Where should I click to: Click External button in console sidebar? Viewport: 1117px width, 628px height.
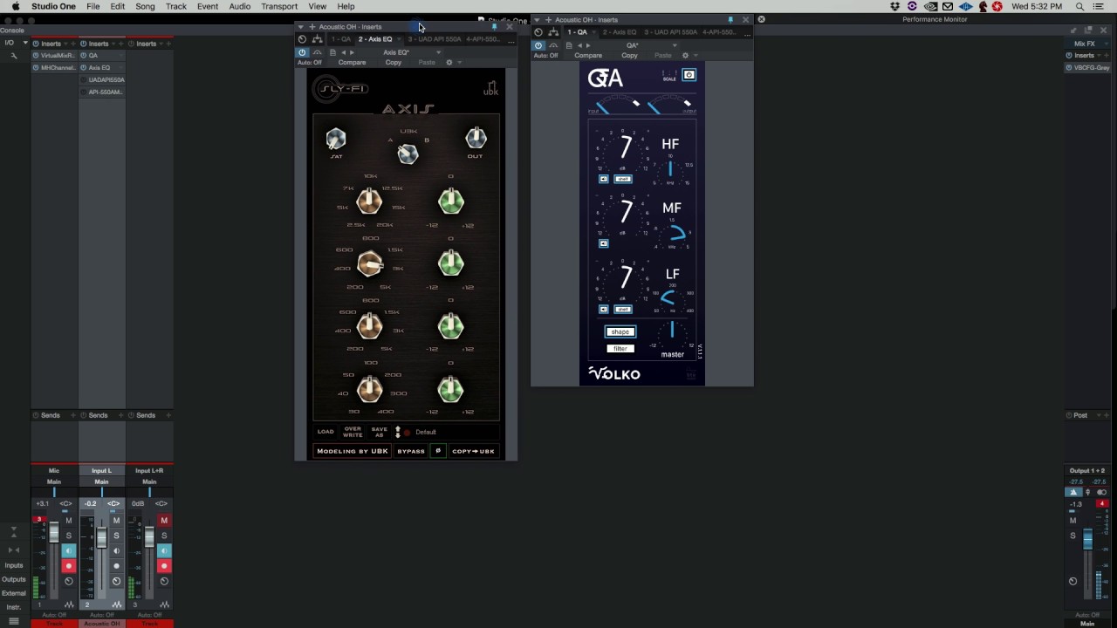[x=14, y=593]
